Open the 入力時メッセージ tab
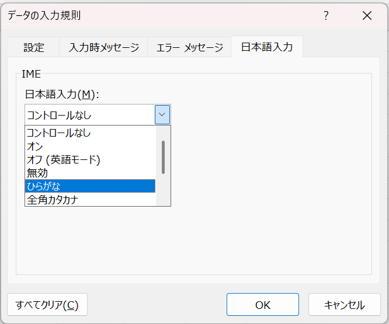This screenshot has height=324, width=389. click(x=103, y=47)
